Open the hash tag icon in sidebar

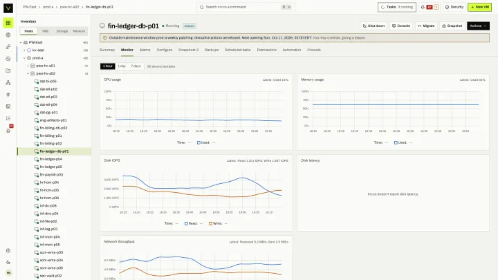[x=8, y=94]
